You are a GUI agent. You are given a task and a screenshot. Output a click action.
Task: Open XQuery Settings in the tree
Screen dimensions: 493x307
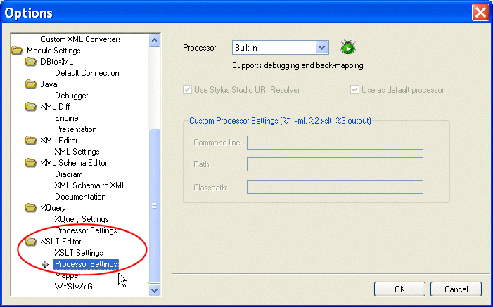(x=81, y=219)
